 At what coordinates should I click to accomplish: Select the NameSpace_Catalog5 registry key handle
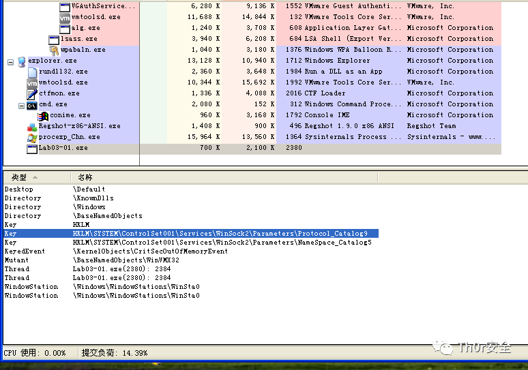[191, 242]
